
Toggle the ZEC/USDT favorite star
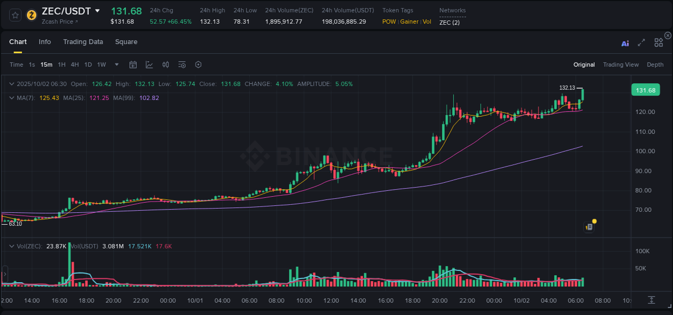[x=16, y=15]
